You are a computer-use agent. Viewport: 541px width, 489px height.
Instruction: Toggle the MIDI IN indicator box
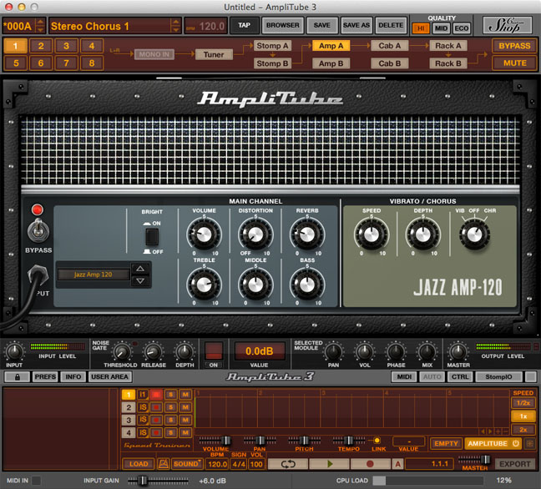(36, 481)
